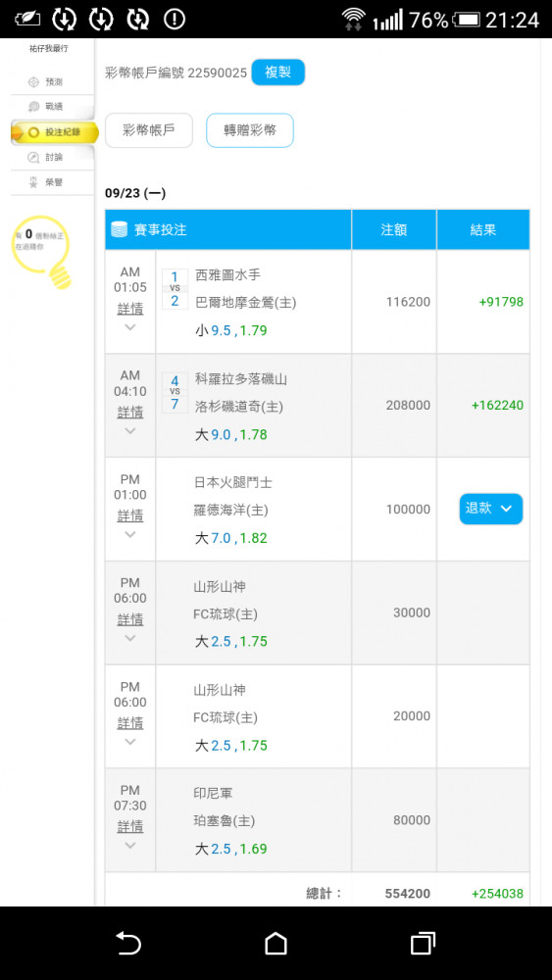Click the 戰績 speech bubble icon
The height and width of the screenshot is (980, 552).
(x=33, y=107)
